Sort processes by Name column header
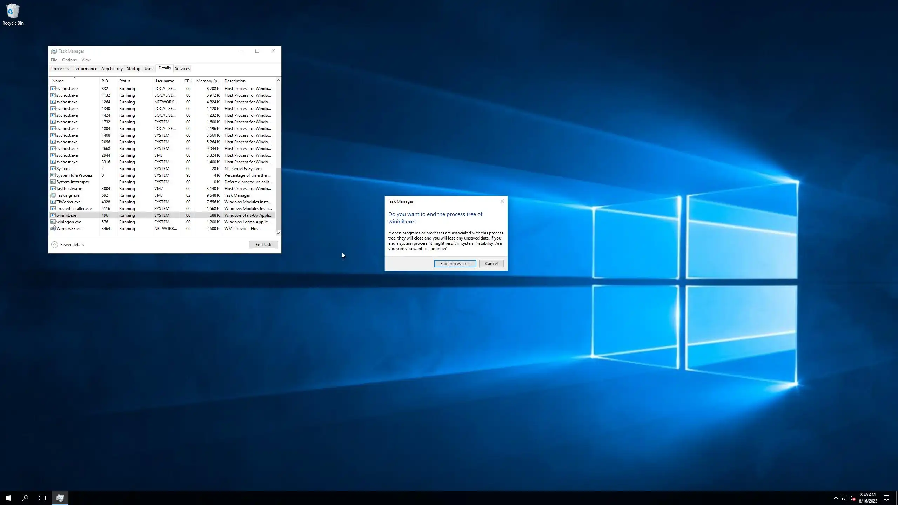The width and height of the screenshot is (898, 505). coord(58,81)
